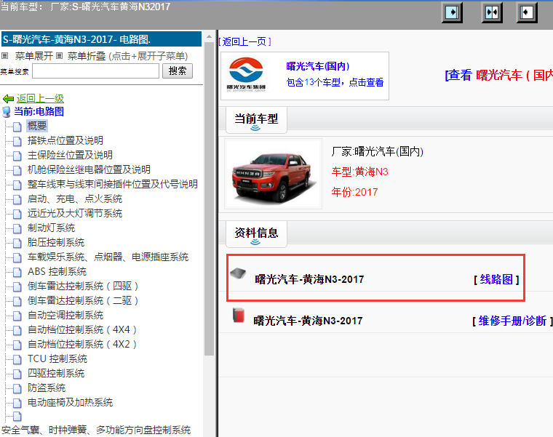Click the page icon next to 自动空调控制系统
The image size is (553, 437).
pos(17,316)
